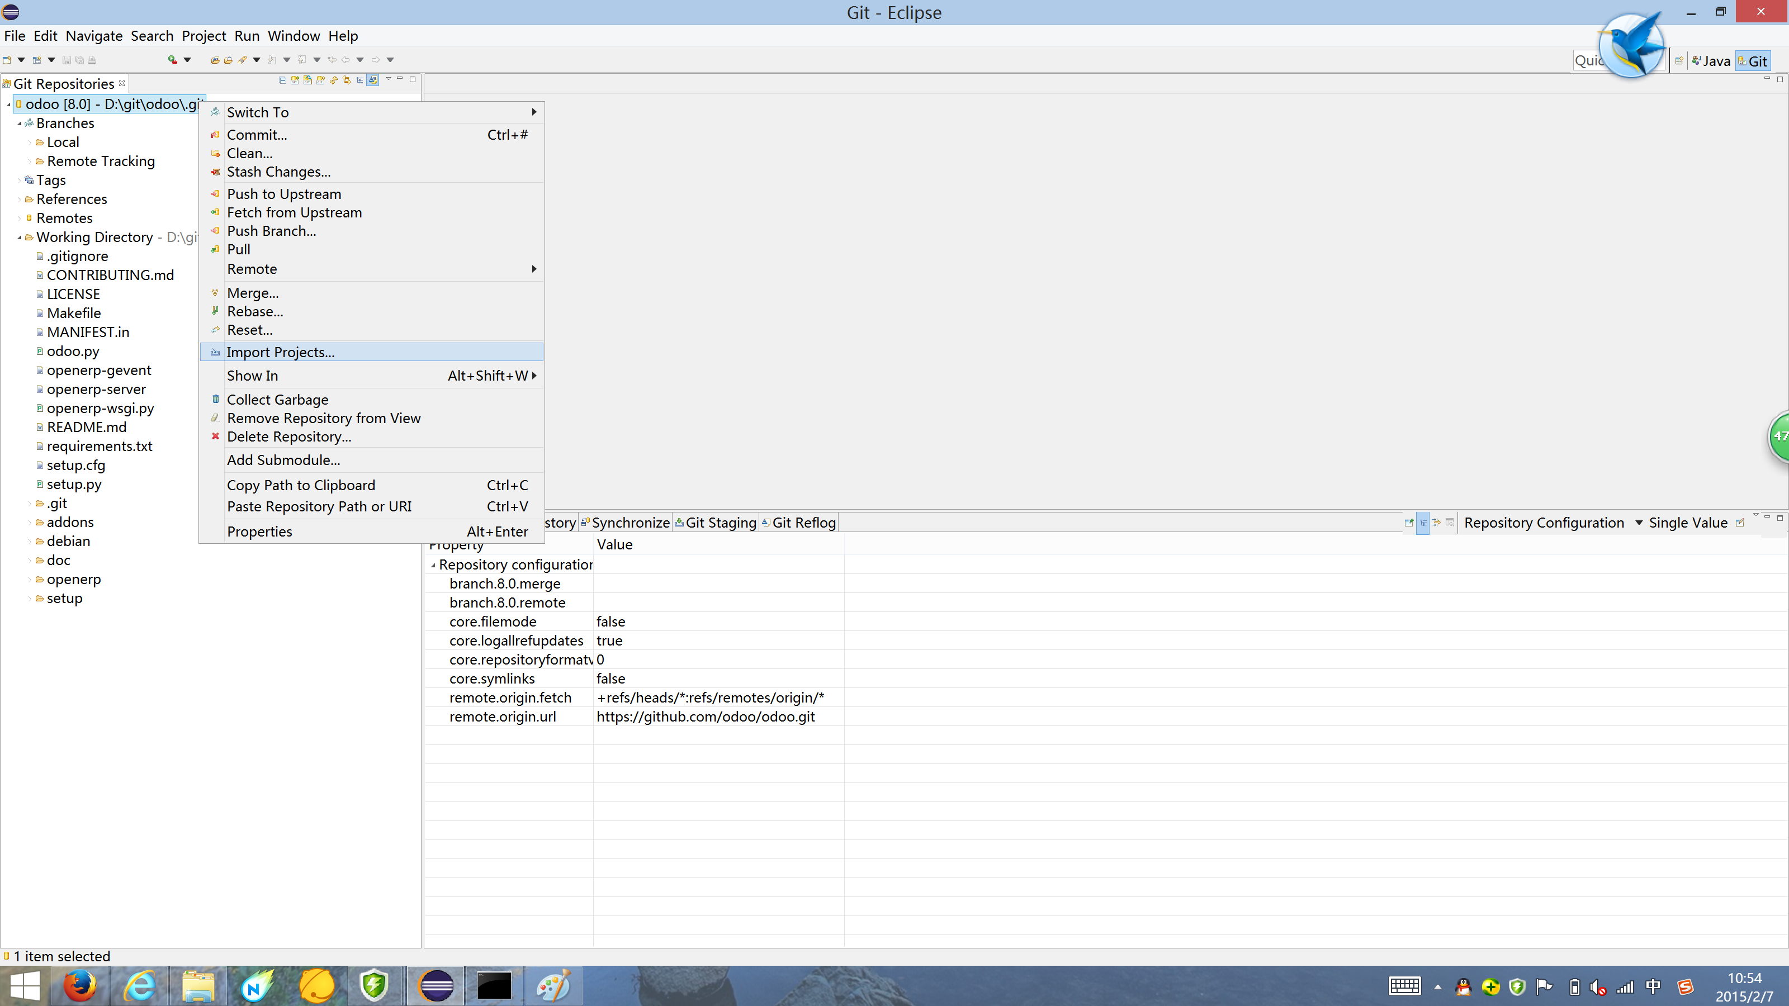Viewport: 1789px width, 1006px height.
Task: Select the core.filemode property row
Action: click(x=634, y=622)
